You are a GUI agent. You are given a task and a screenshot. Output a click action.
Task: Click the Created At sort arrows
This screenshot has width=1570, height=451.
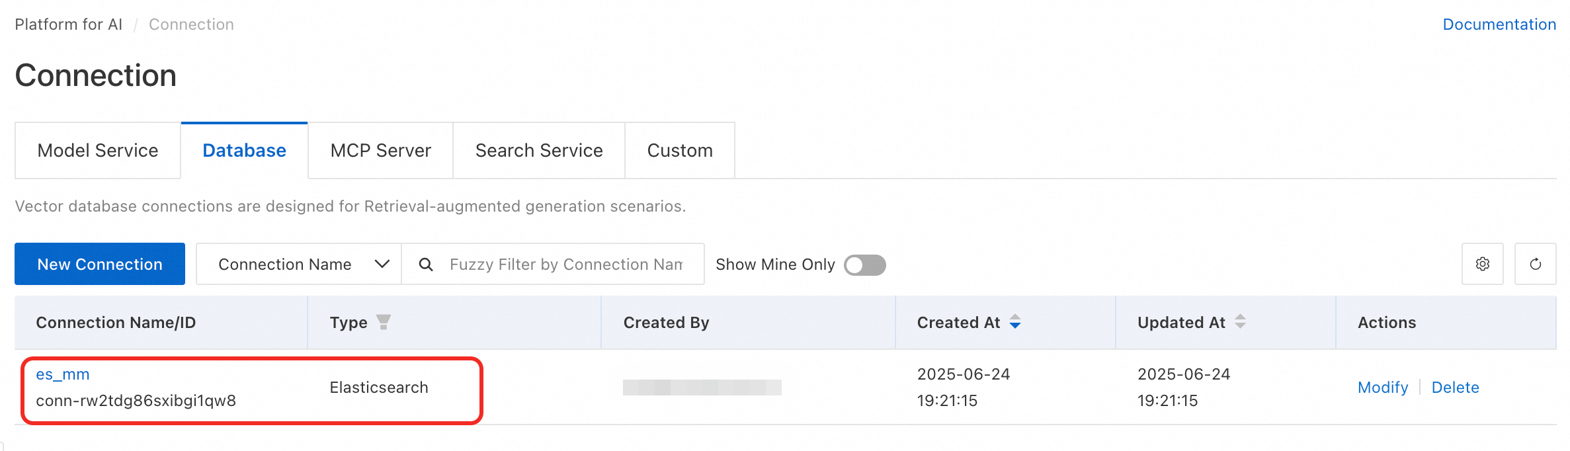pyautogui.click(x=1015, y=322)
